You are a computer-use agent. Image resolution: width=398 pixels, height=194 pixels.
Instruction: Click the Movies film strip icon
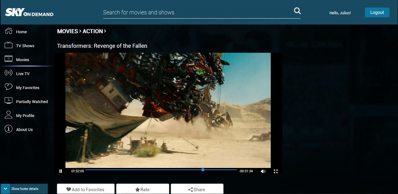click(x=8, y=58)
